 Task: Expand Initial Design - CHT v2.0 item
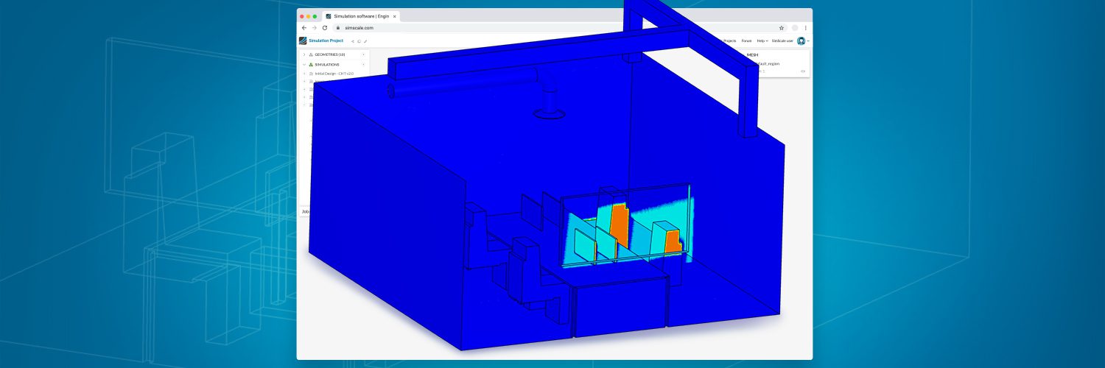(x=304, y=74)
